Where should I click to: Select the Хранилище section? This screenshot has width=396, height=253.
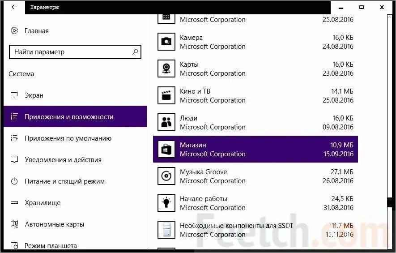click(x=43, y=203)
